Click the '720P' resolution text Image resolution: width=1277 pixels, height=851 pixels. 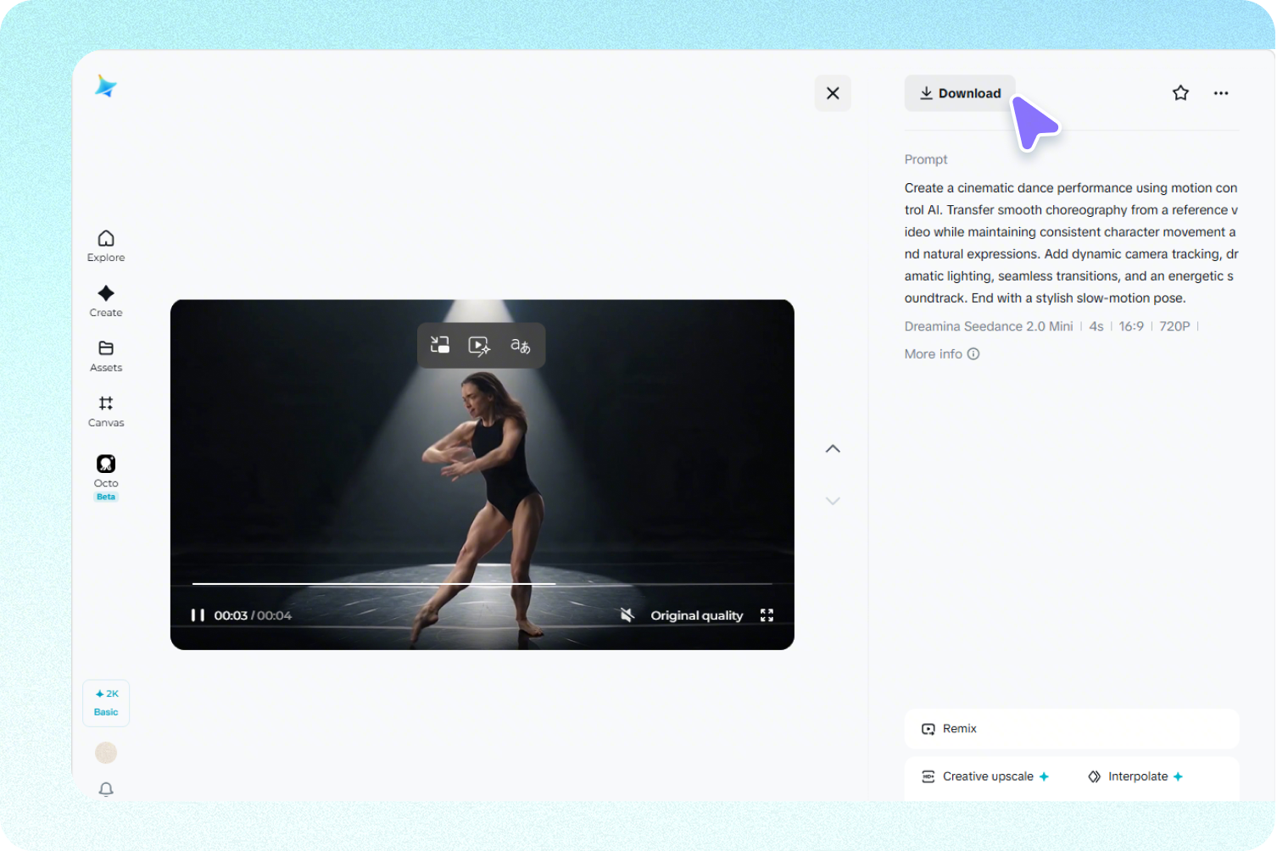click(x=1174, y=326)
